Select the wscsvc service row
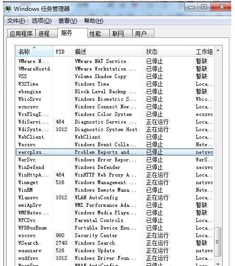Image resolution: width=235 pixels, height=266 pixels. click(x=115, y=235)
